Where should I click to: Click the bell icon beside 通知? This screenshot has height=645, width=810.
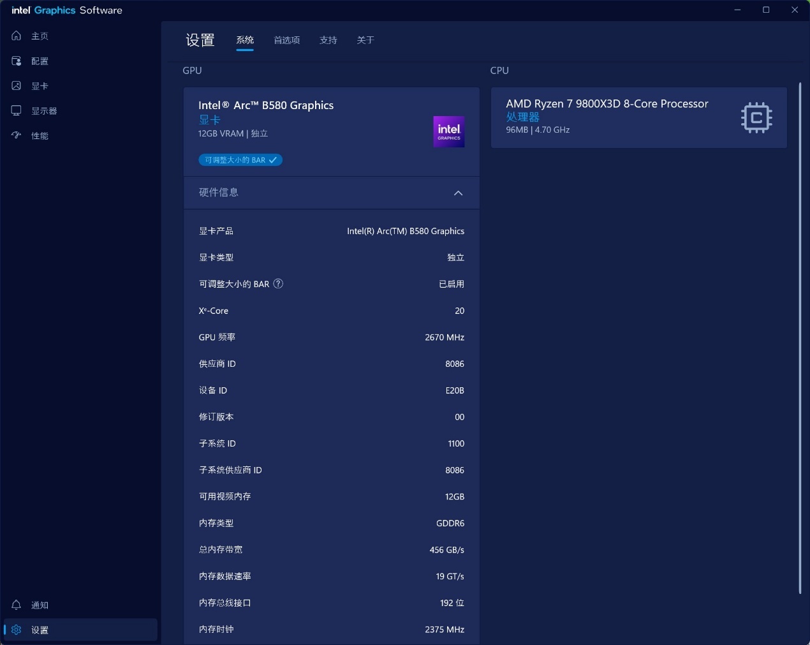coord(17,605)
